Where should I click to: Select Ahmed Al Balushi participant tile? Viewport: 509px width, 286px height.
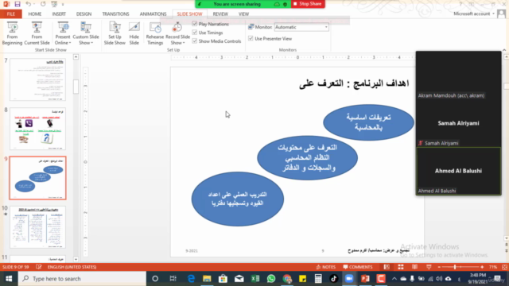(458, 171)
